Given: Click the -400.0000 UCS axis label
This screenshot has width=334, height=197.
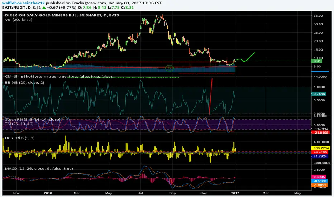Looking at the screenshot, I should [x=321, y=163].
